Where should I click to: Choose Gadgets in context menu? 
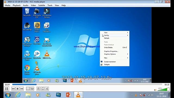pyautogui.click(x=115, y=65)
